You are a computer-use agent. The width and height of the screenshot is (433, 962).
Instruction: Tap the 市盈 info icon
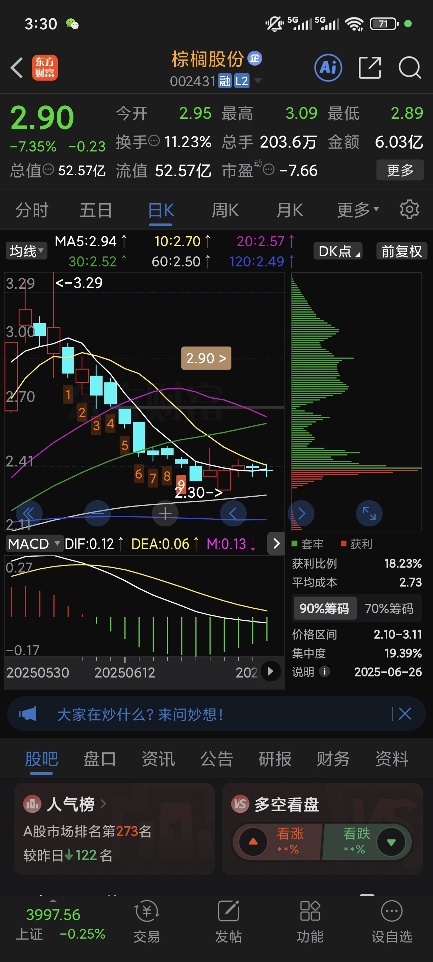[269, 170]
